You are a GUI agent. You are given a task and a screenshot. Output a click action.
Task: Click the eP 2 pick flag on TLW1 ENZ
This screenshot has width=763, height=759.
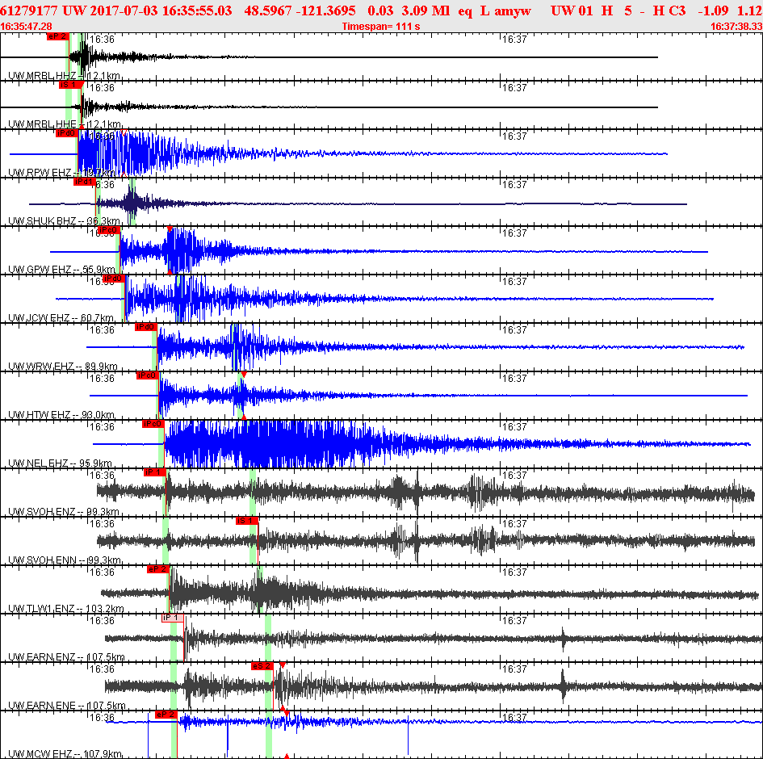pyautogui.click(x=157, y=569)
